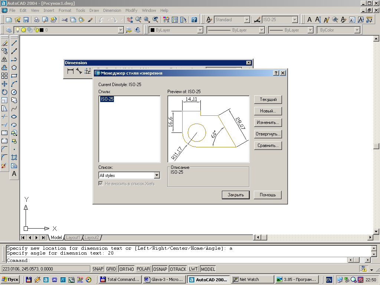The height and width of the screenshot is (285, 380).
Task: Select the Array tool
Action: [4, 76]
